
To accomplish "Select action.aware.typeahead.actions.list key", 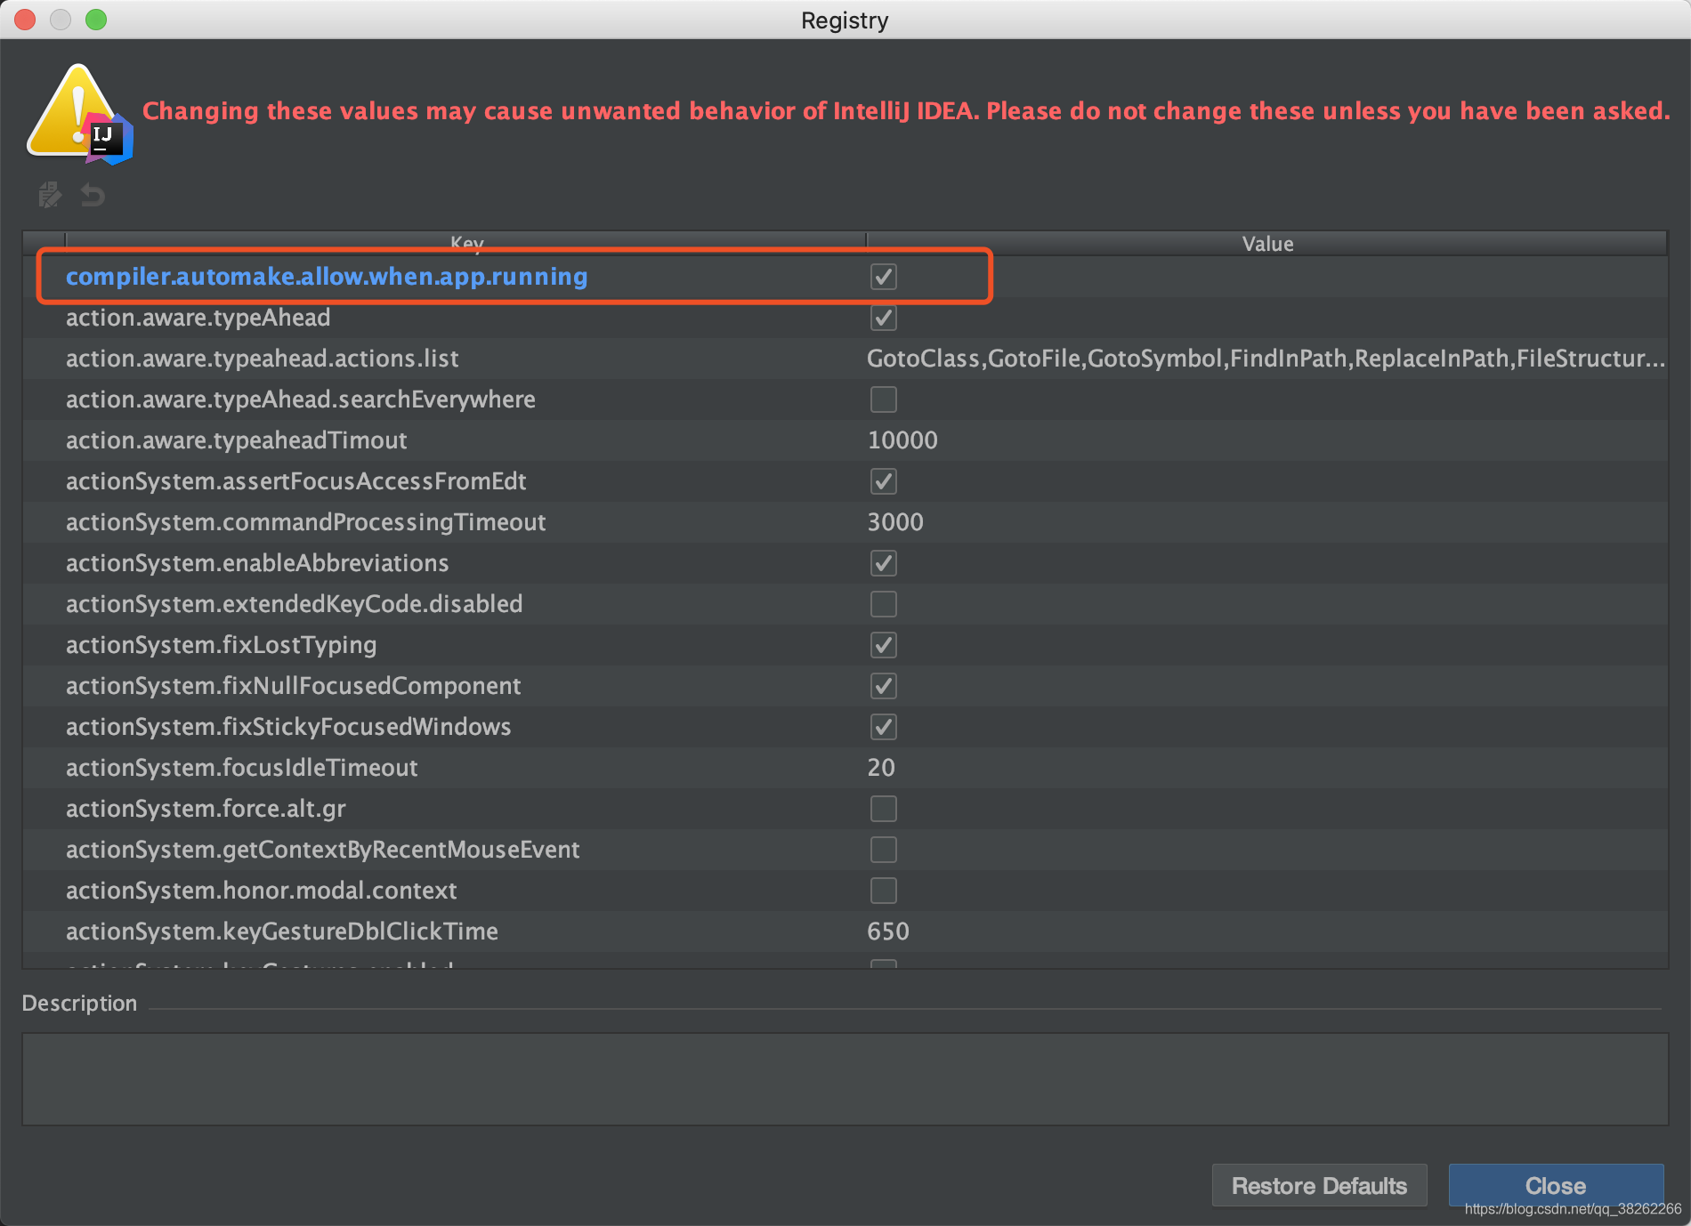I will (x=263, y=359).
